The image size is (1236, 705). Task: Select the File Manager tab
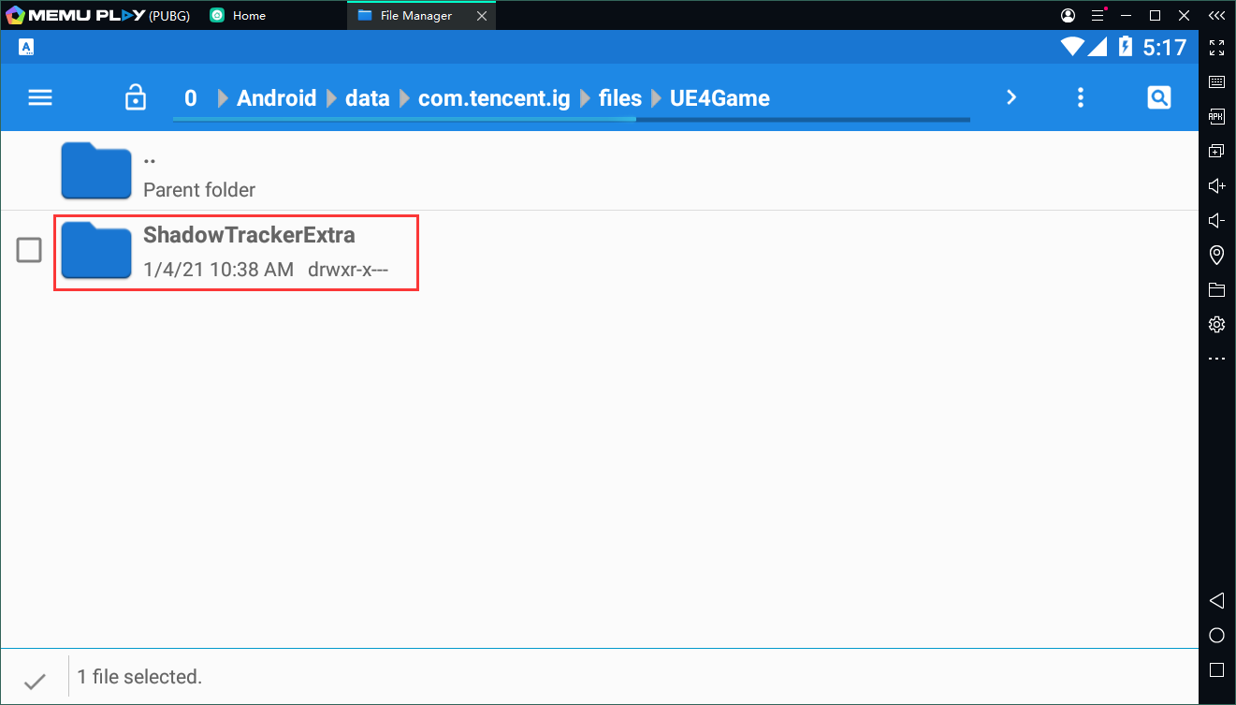pyautogui.click(x=415, y=15)
